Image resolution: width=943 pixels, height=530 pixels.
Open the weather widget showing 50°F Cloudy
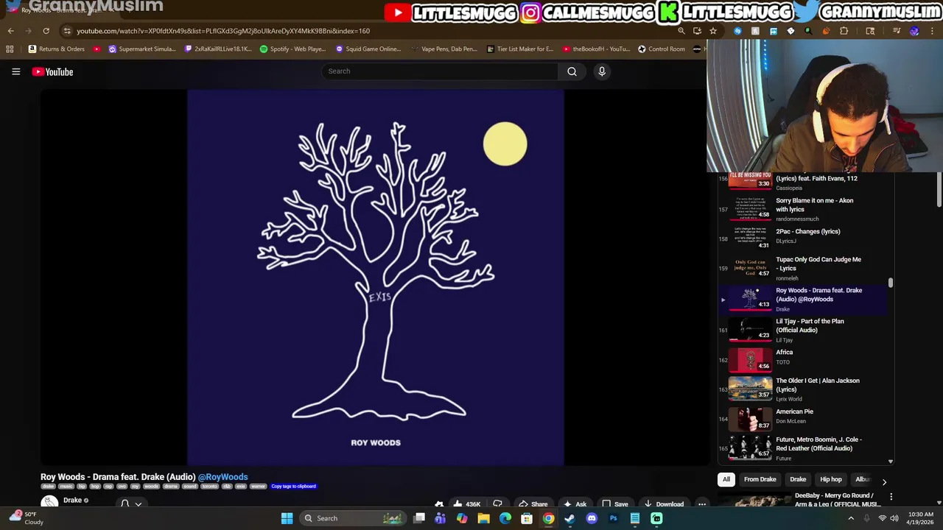(x=27, y=518)
